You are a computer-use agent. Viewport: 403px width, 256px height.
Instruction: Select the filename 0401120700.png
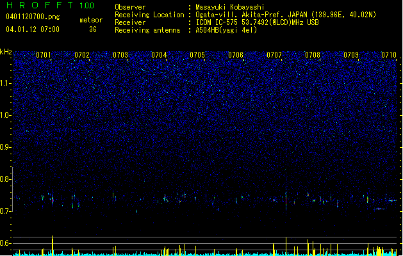(x=33, y=17)
